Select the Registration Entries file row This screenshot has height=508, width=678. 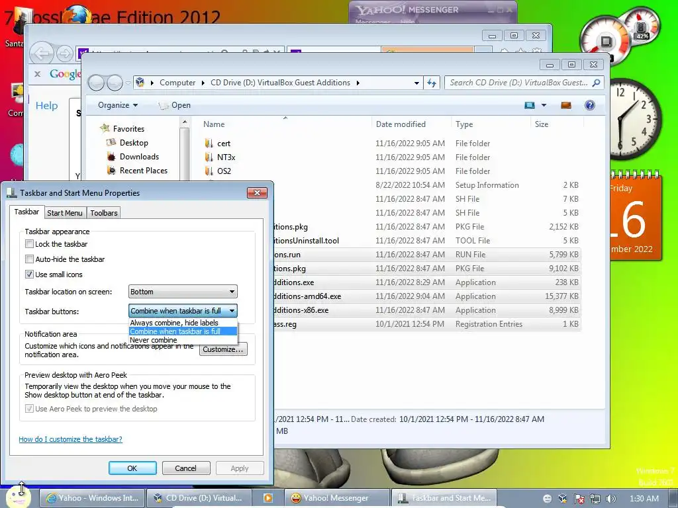tap(427, 324)
